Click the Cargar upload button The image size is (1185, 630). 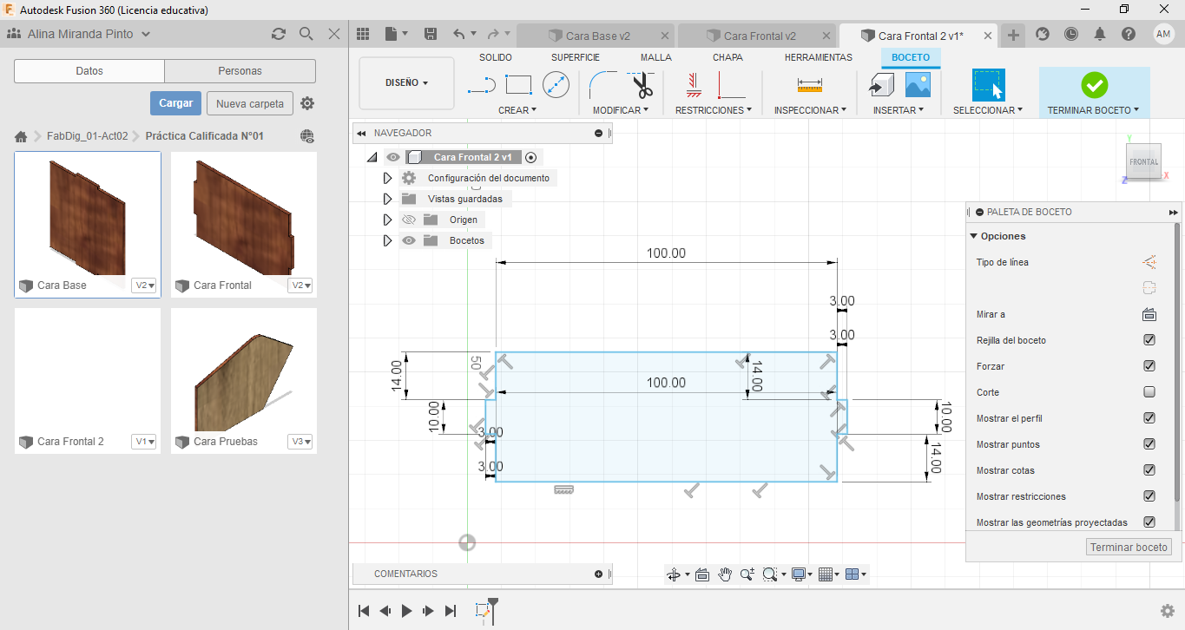pyautogui.click(x=175, y=103)
